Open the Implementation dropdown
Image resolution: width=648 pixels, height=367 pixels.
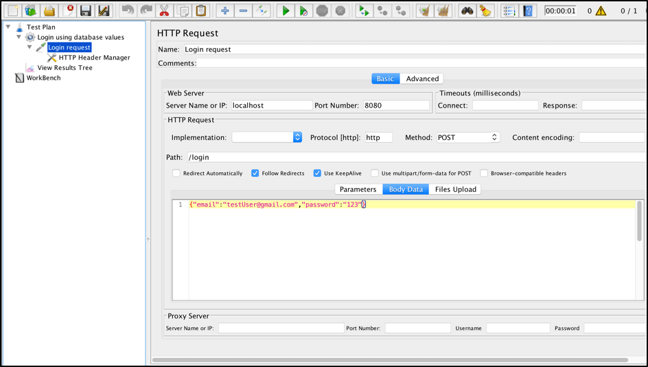point(266,137)
